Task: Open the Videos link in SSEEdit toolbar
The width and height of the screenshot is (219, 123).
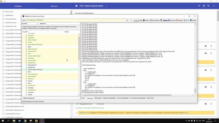Action: (x=146, y=20)
